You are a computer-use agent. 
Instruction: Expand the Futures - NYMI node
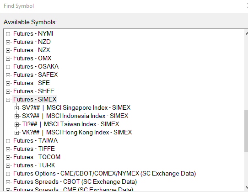click(8, 34)
